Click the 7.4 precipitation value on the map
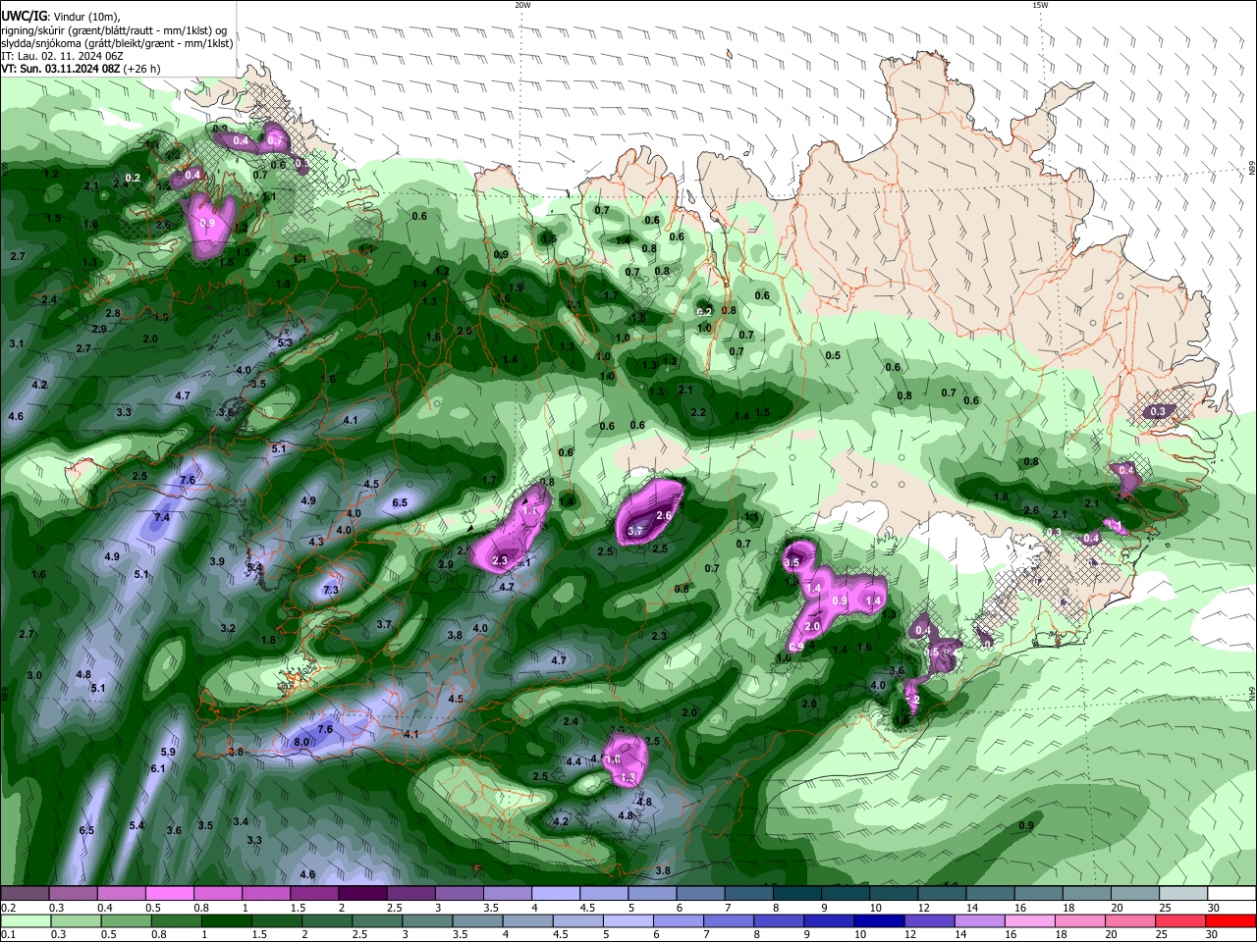Viewport: 1257px width, 942px height. coord(162,517)
